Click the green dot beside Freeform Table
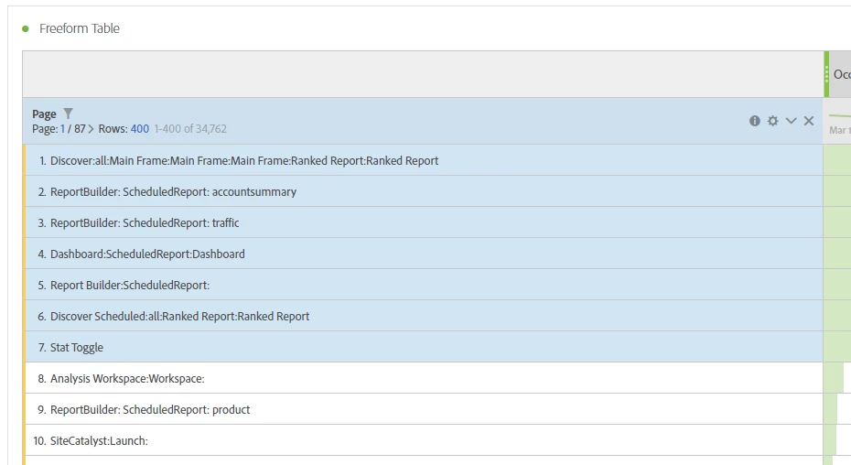851x465 pixels. [25, 28]
